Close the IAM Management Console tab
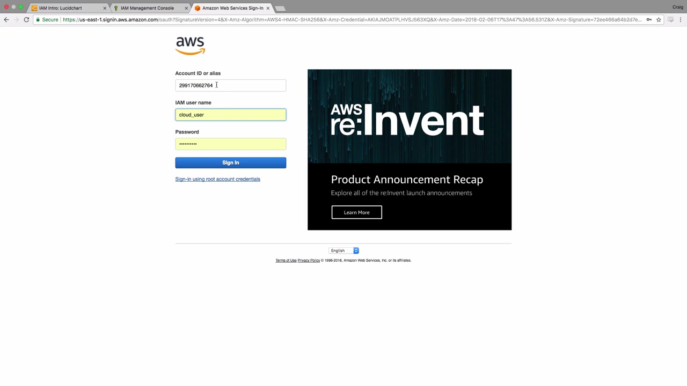This screenshot has width=687, height=386. pyautogui.click(x=186, y=8)
